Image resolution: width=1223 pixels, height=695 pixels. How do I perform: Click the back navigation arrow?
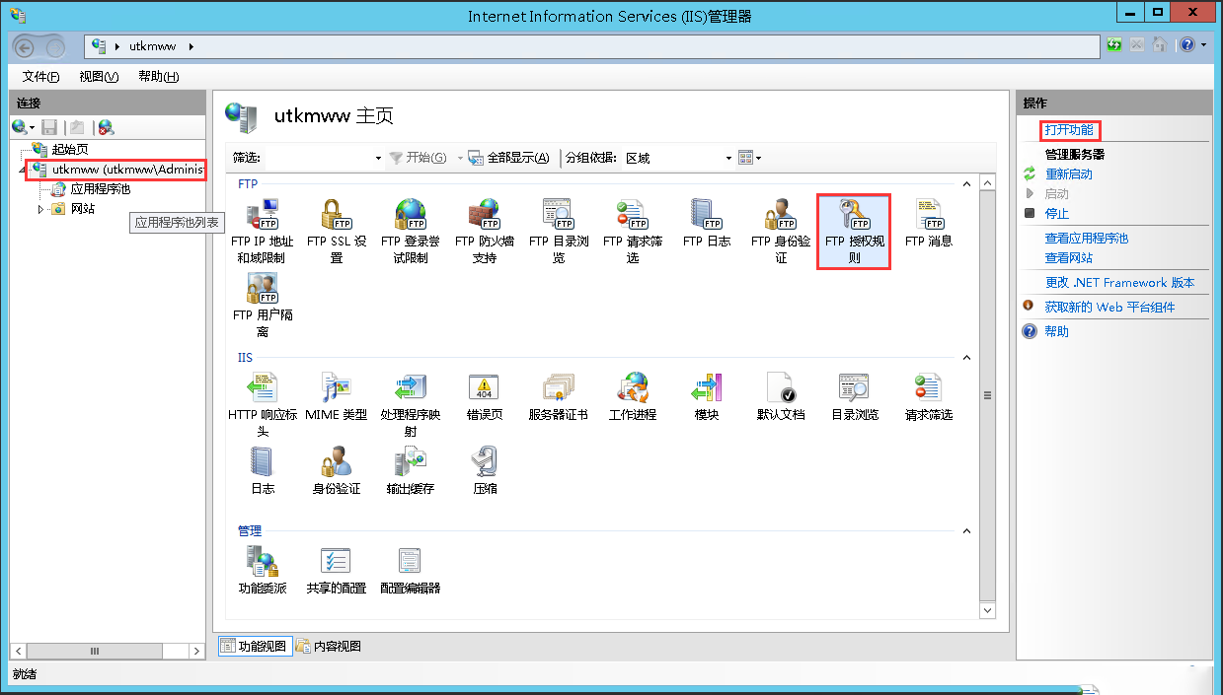pos(25,47)
